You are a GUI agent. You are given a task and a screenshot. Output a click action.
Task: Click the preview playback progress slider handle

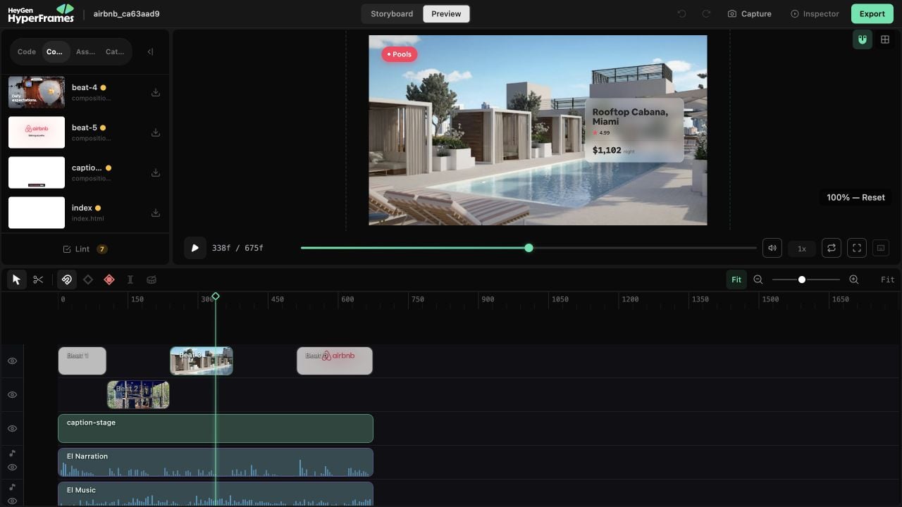[x=529, y=248]
